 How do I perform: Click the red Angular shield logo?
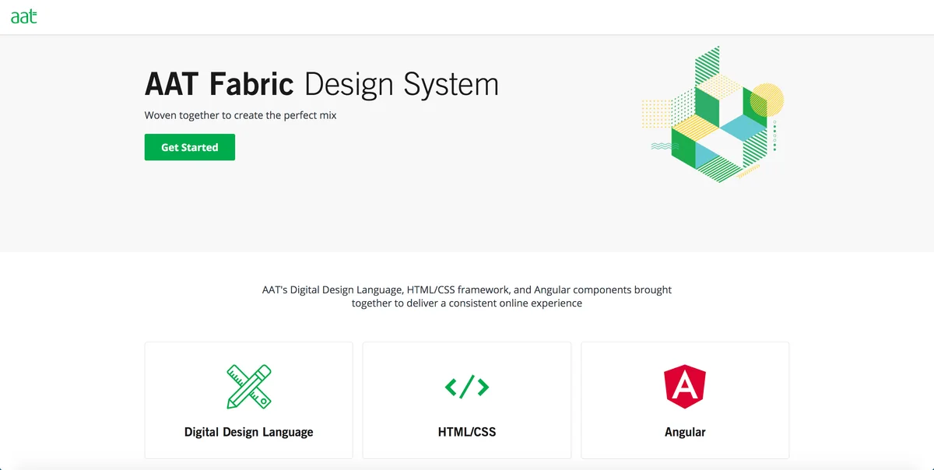tap(685, 387)
